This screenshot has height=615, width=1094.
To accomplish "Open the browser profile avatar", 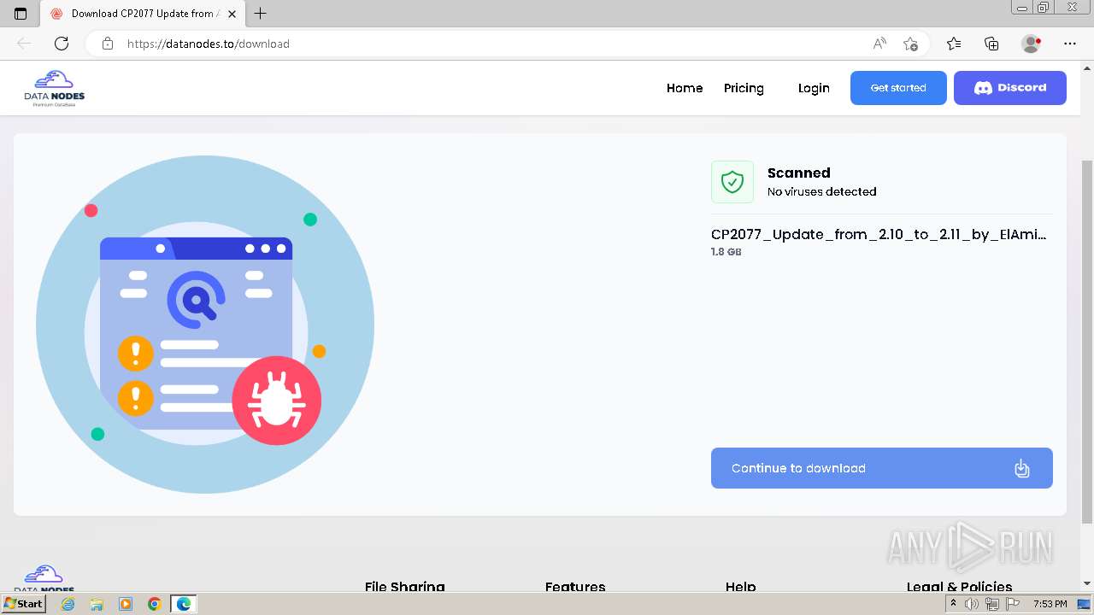I will 1032,44.
